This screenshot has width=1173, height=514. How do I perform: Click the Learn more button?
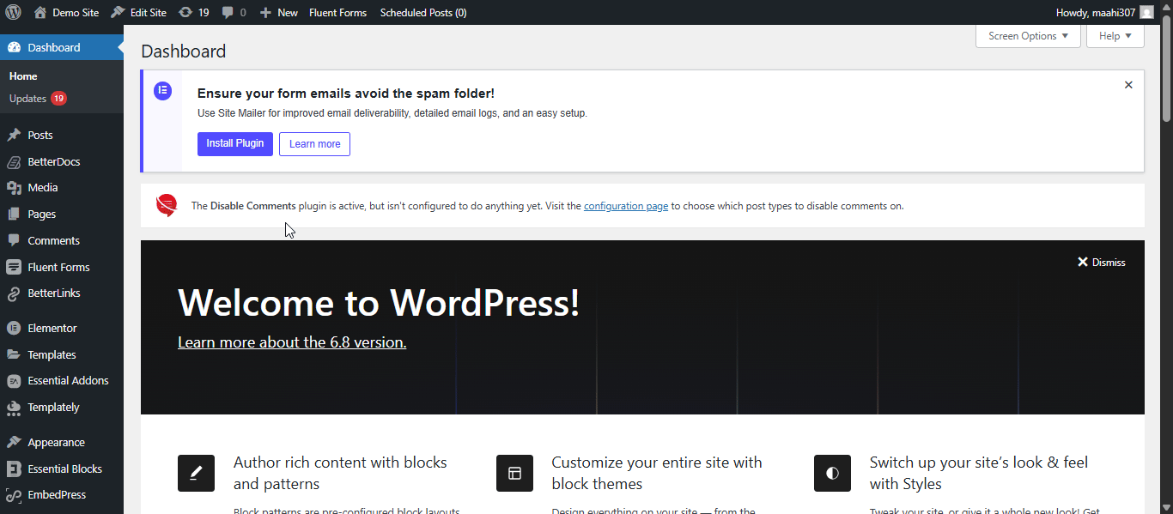(314, 143)
